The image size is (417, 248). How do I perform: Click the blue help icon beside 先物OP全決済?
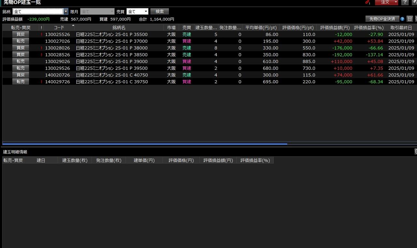(402, 19)
